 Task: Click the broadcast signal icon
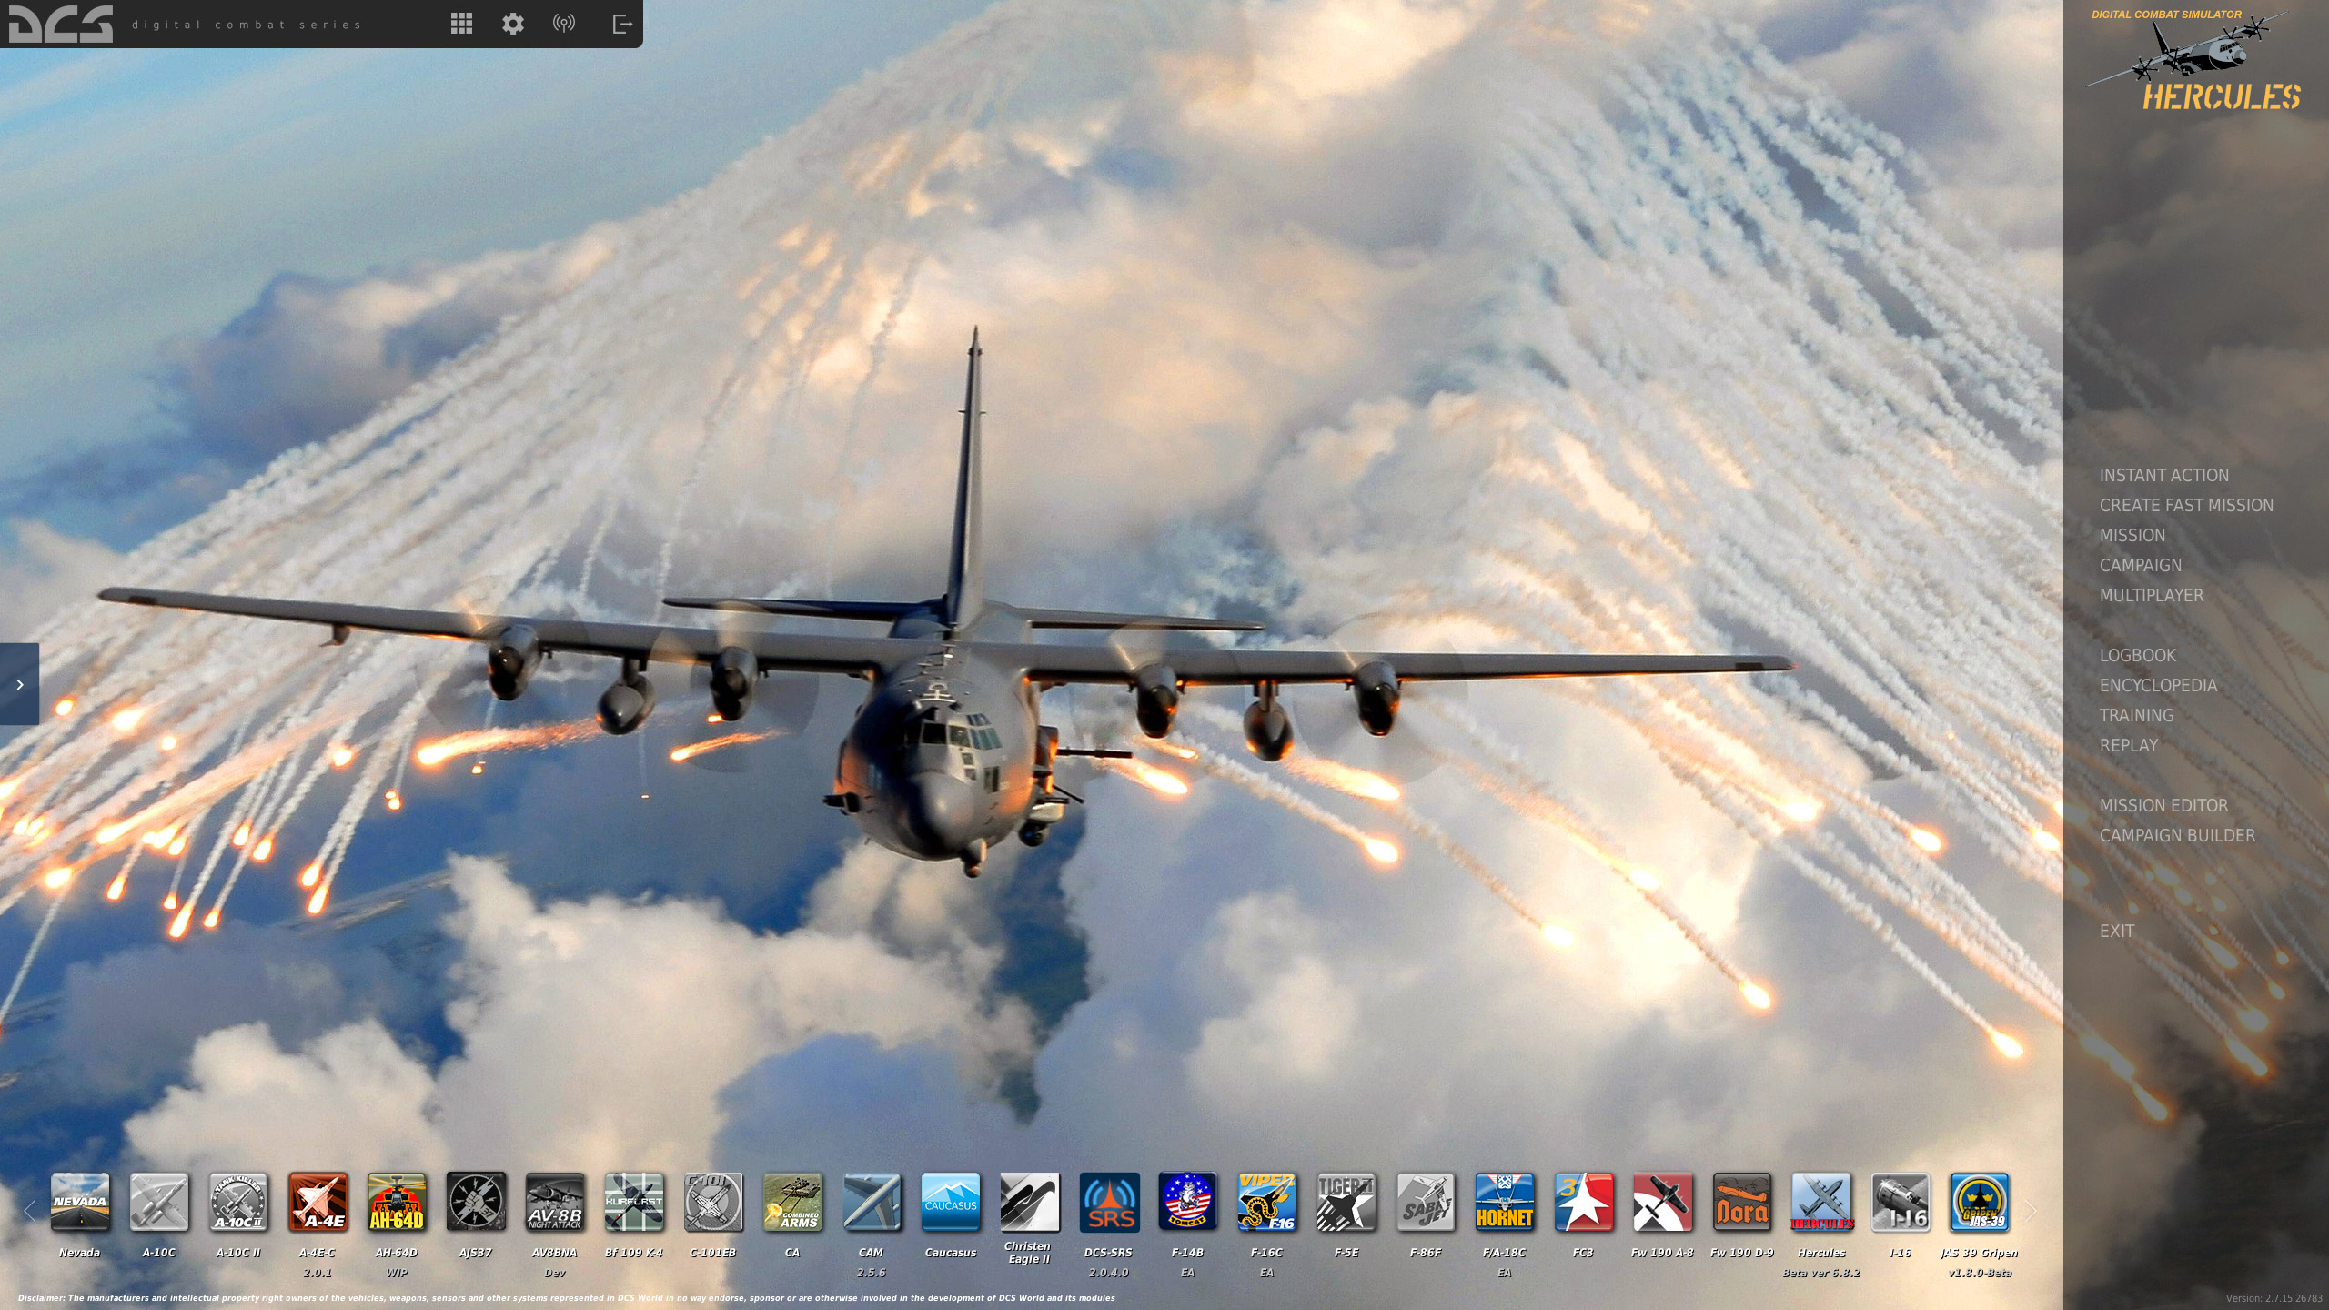564,24
